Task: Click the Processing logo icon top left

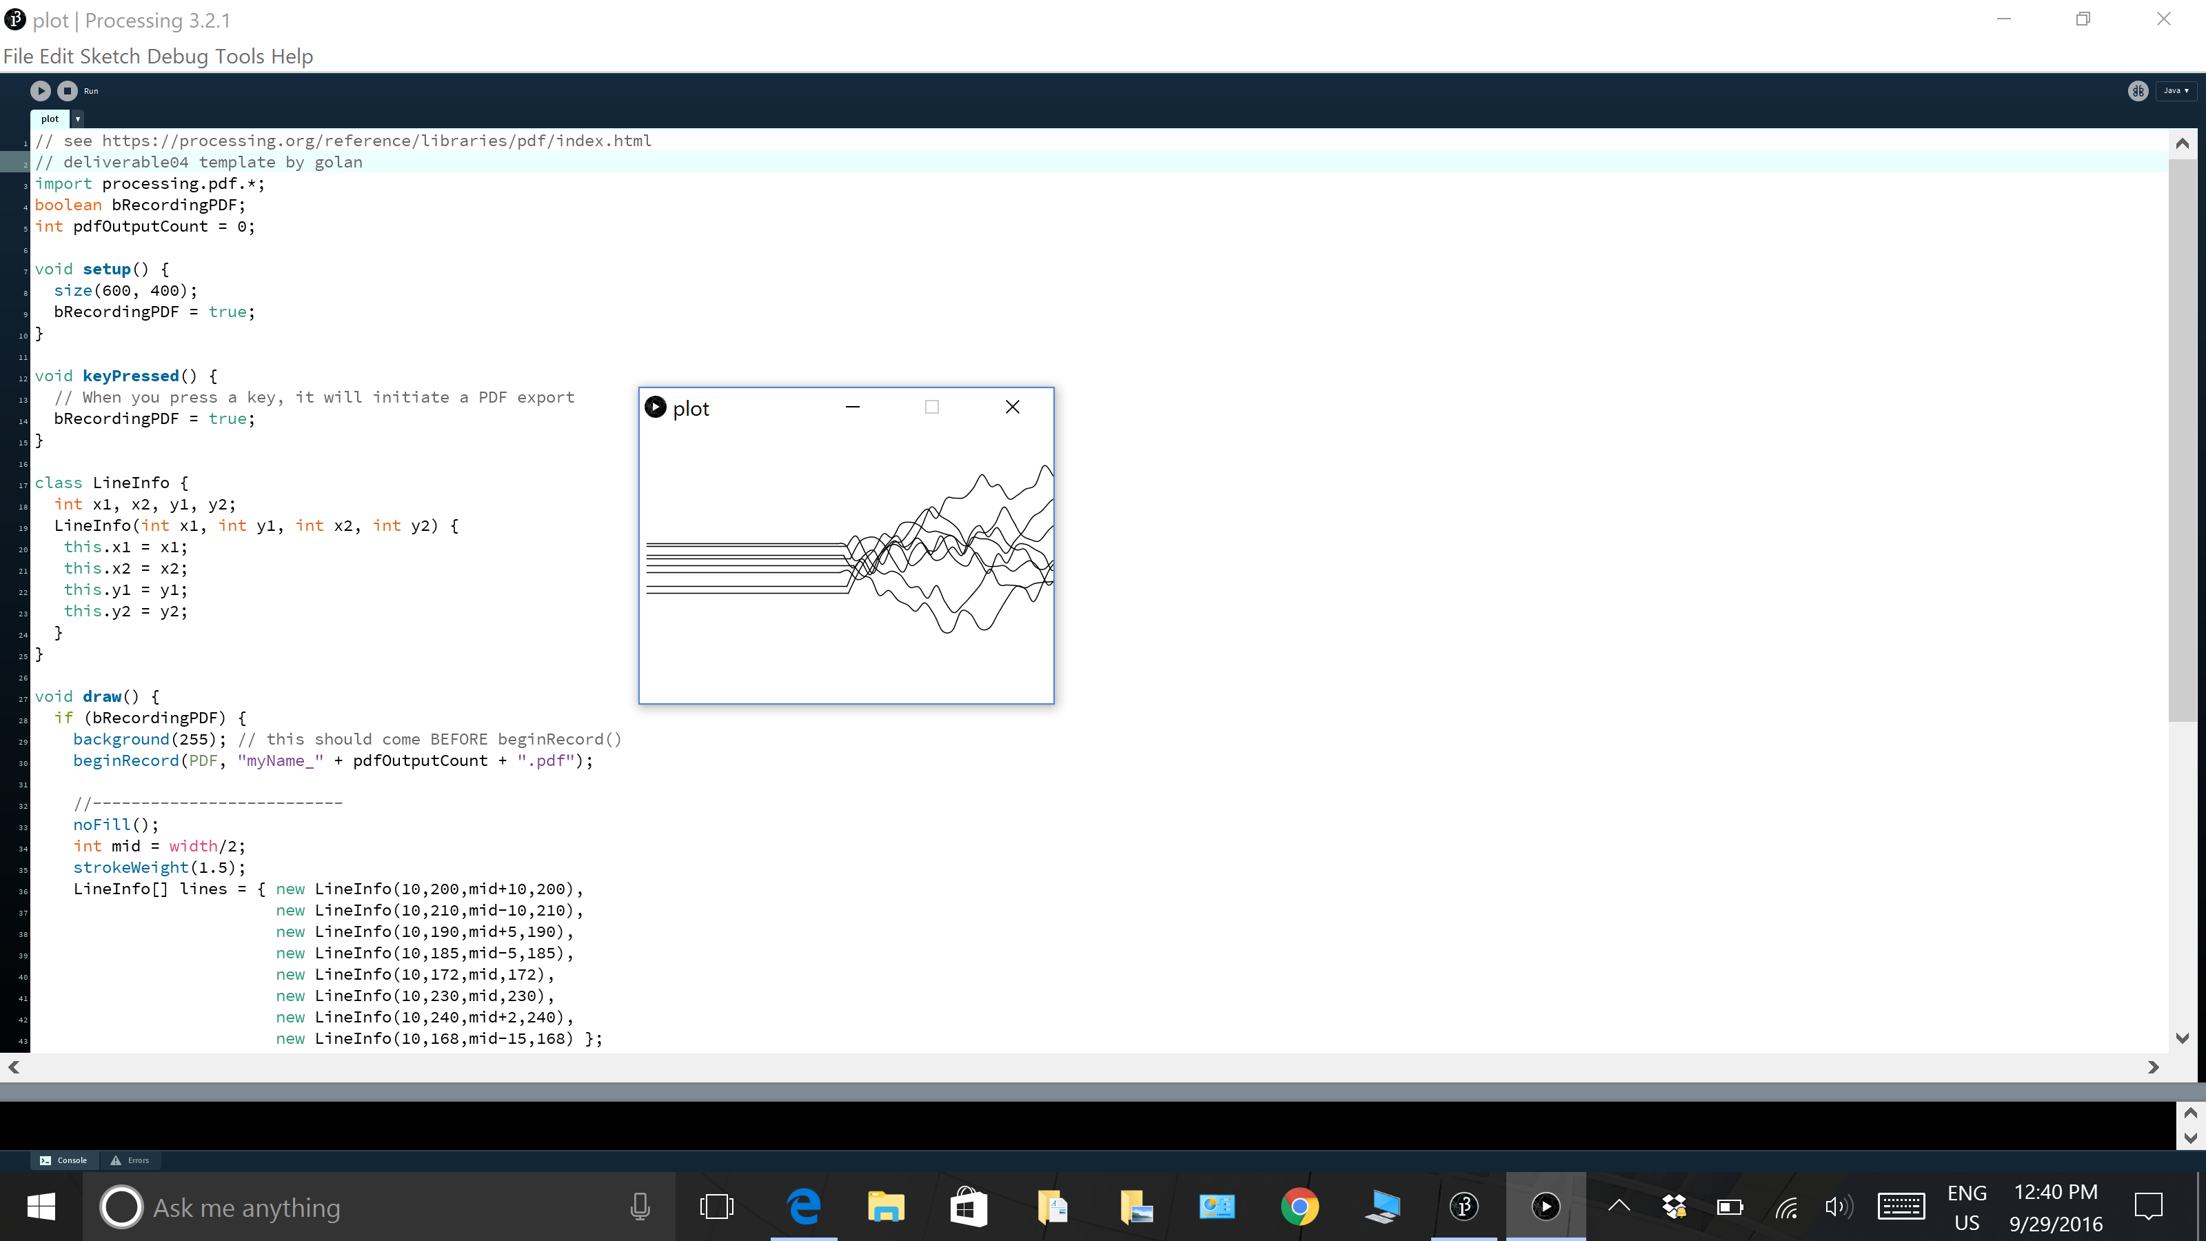Action: pyautogui.click(x=14, y=18)
